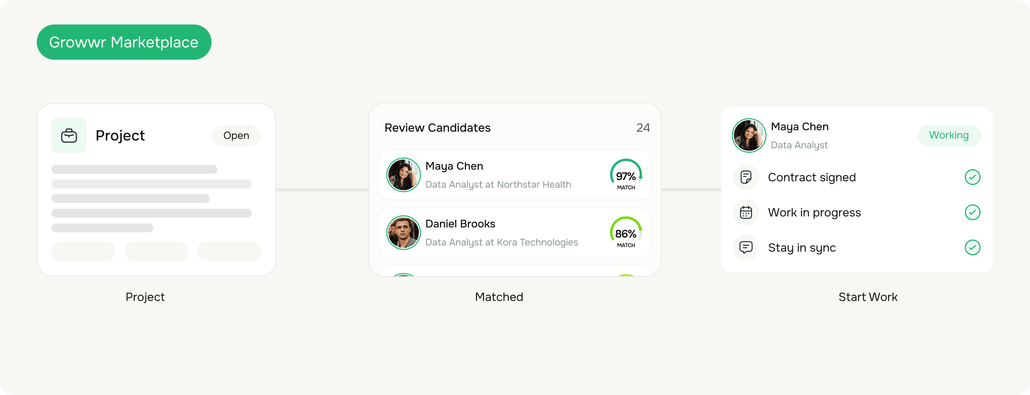Click the calendar icon beside Work in progress
This screenshot has height=395, width=1030.
click(x=746, y=212)
